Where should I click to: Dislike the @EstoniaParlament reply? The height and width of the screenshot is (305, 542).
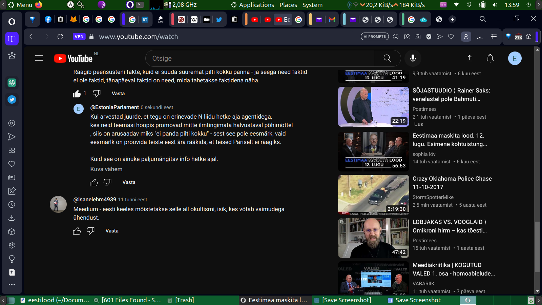107,182
